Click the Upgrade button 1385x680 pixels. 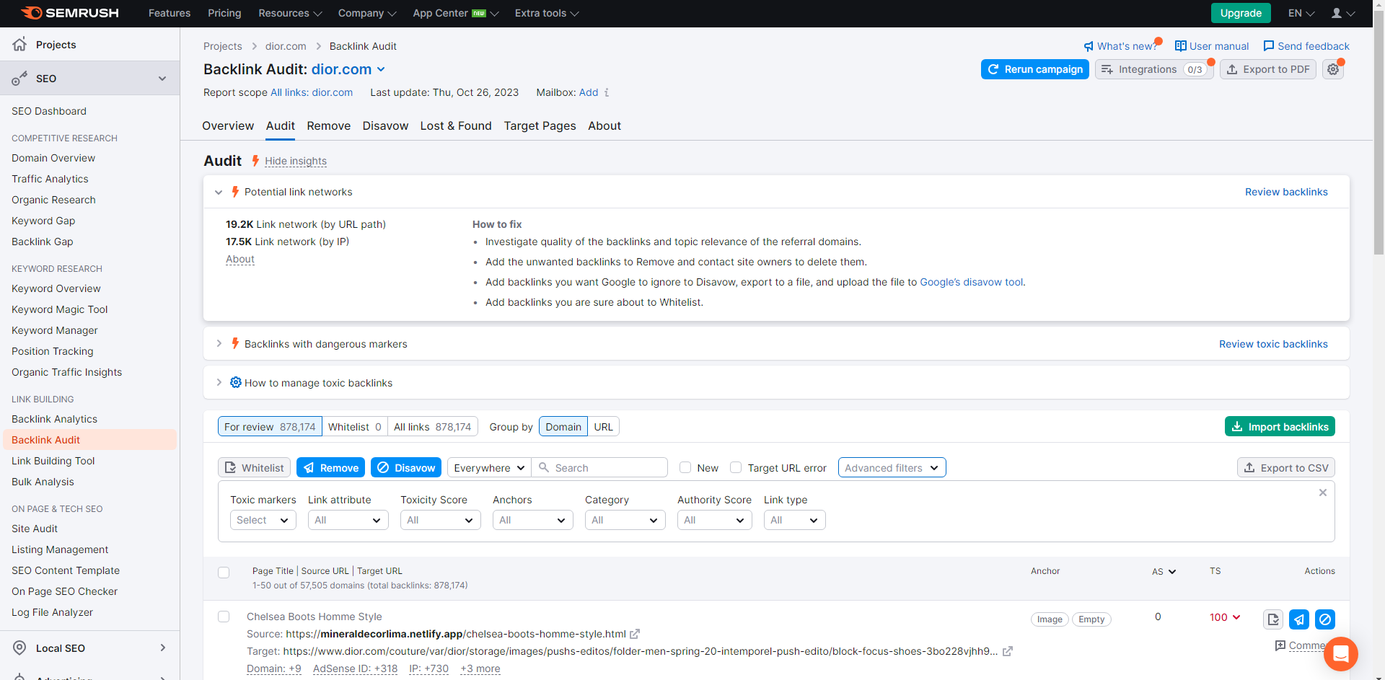coord(1241,13)
